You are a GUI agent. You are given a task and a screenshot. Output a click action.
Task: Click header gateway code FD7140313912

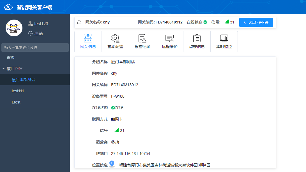tap(169, 22)
